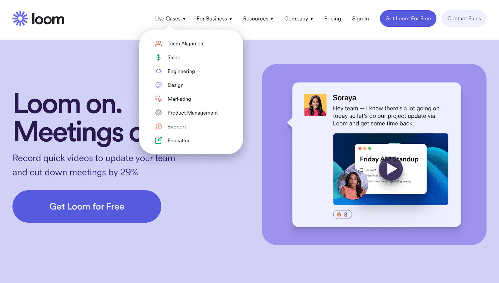
Task: Click the circular presenter webcam bubble
Action: pos(353,184)
